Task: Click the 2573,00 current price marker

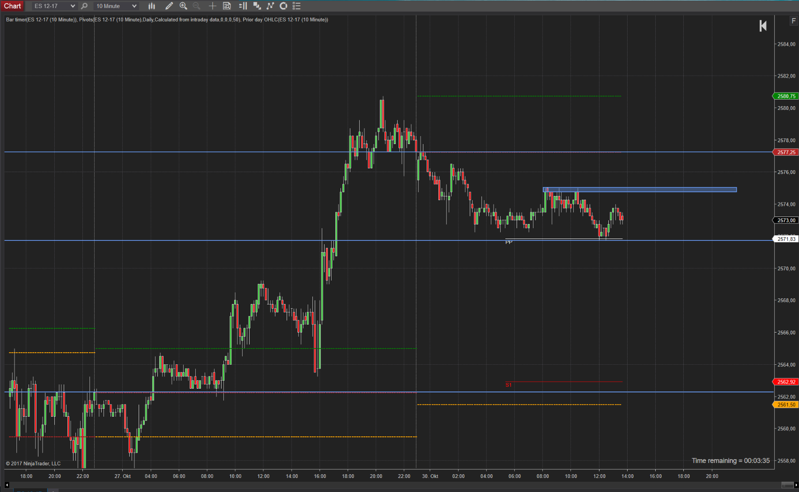Action: tap(785, 220)
